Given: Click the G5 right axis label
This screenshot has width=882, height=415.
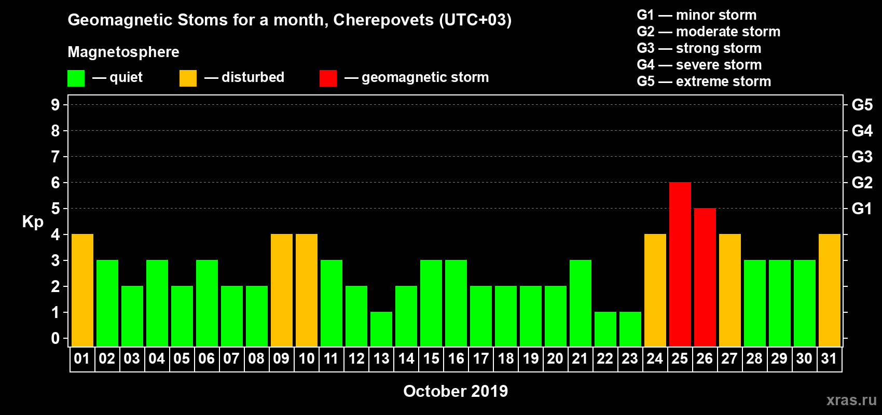Looking at the screenshot, I should pyautogui.click(x=862, y=105).
